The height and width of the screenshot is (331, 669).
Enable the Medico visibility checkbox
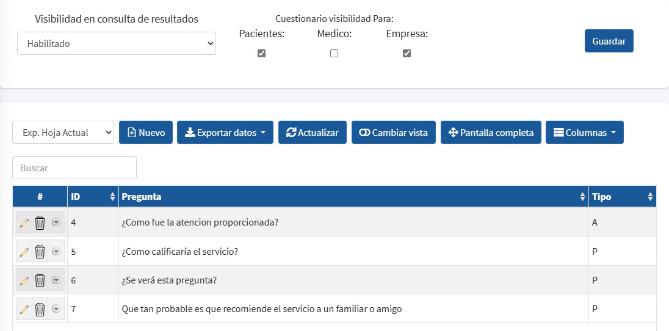tap(334, 53)
